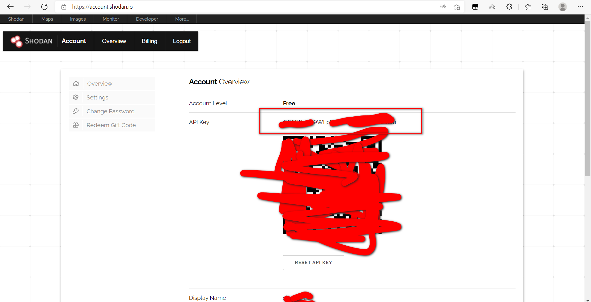Viewport: 591px width, 302px height.
Task: Click the RESET API KEY button
Action: point(314,263)
